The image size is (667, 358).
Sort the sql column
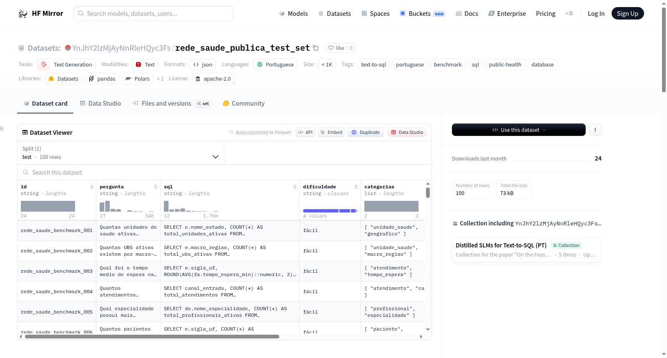pos(295,187)
